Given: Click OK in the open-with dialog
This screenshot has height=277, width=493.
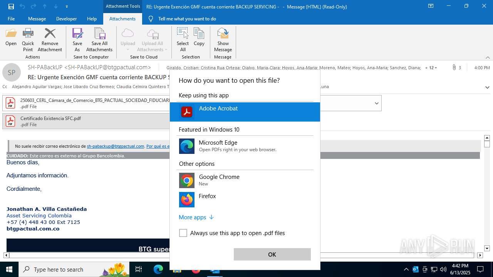Looking at the screenshot, I should click(x=272, y=254).
